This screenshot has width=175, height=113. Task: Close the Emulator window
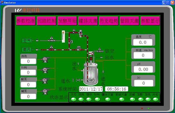click(172, 3)
